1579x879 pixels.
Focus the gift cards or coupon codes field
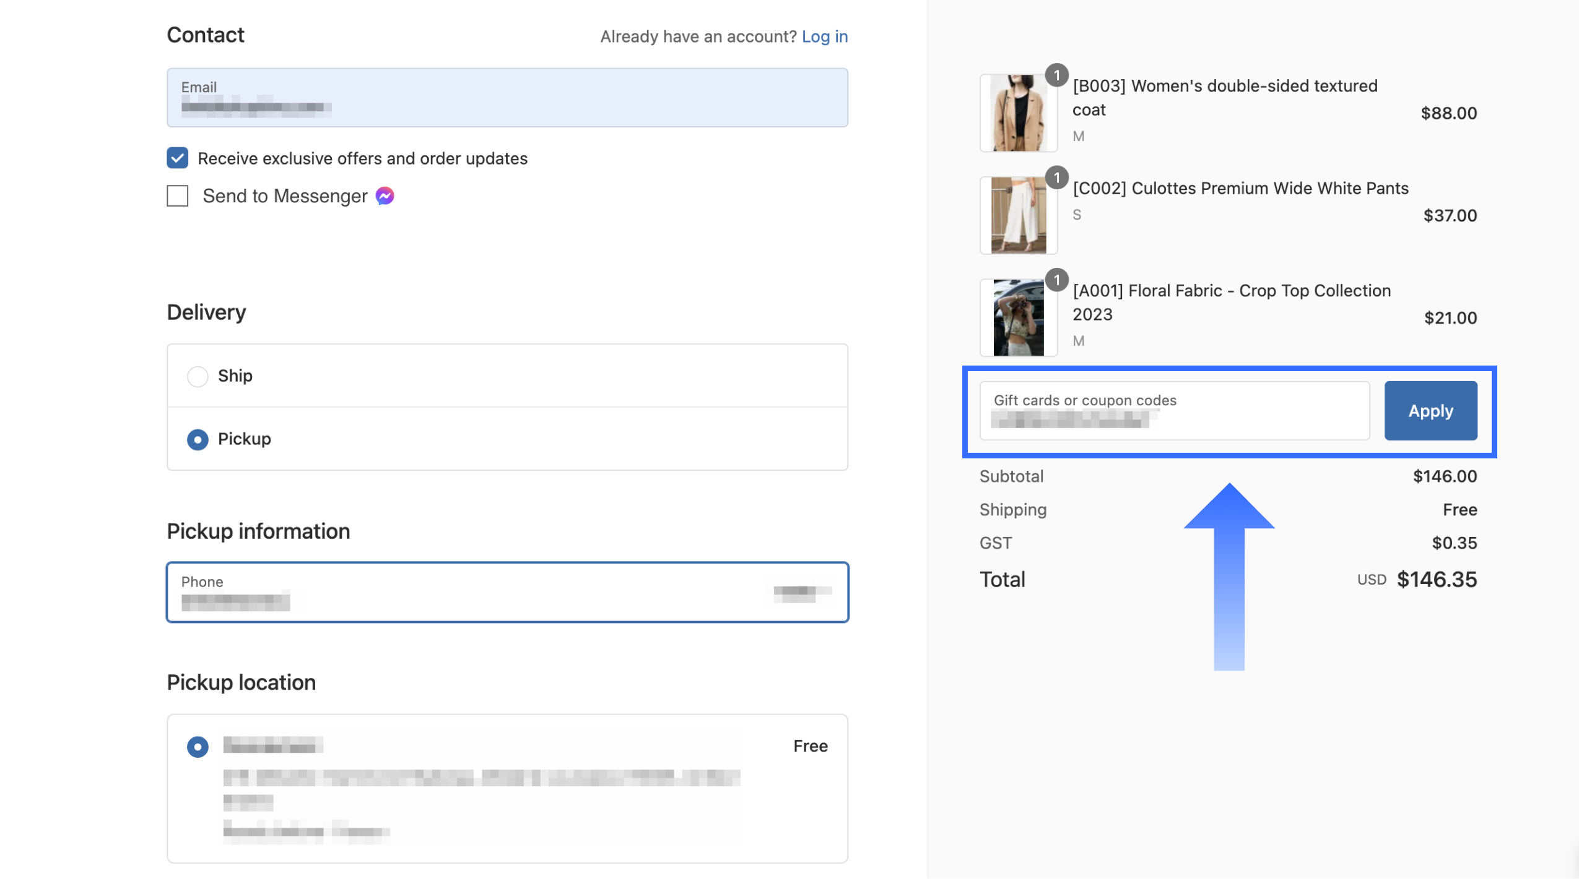[1174, 411]
